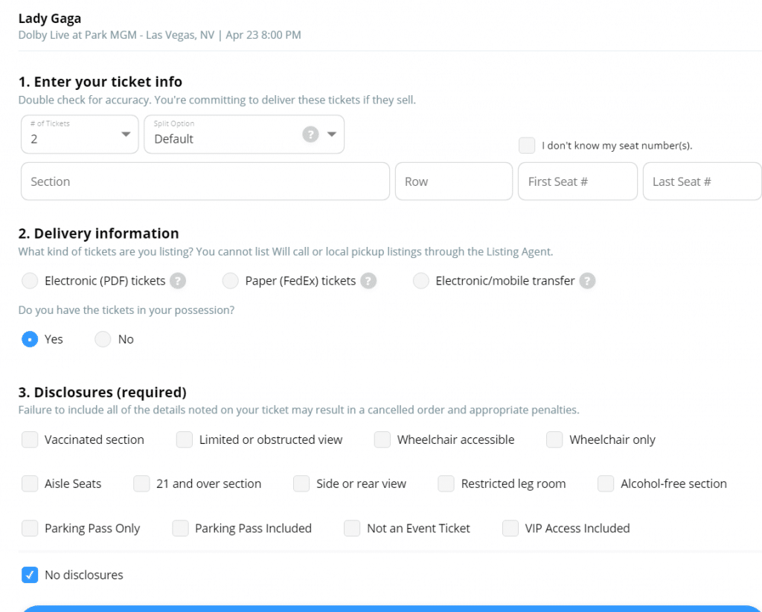
Task: Tick the Wheelchair only checkbox
Action: (554, 439)
